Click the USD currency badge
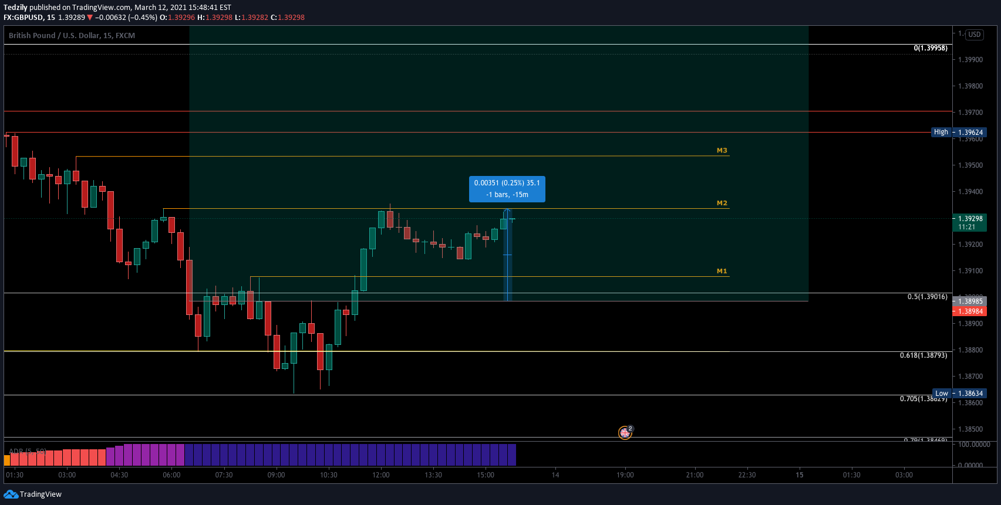Image resolution: width=1001 pixels, height=505 pixels. point(975,35)
